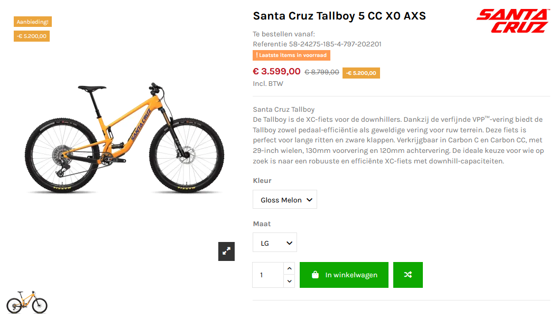Click the 'Laatste items in voorraad' stock label
555x320 pixels.
pyautogui.click(x=292, y=55)
